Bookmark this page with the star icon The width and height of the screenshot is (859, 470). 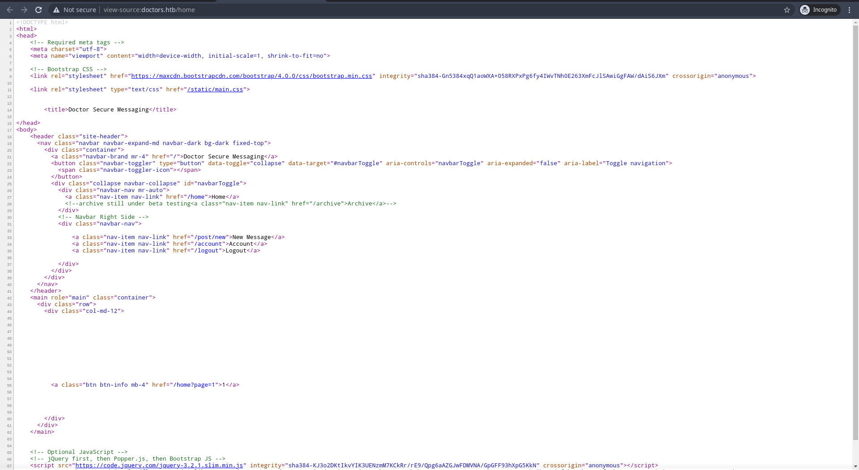click(x=787, y=10)
